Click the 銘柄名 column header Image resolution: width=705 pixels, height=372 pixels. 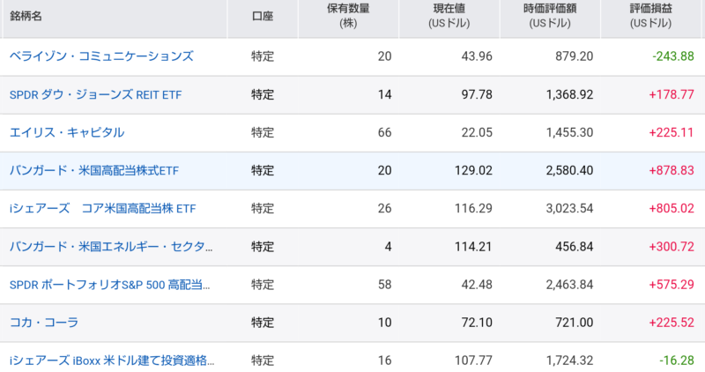[x=26, y=16]
